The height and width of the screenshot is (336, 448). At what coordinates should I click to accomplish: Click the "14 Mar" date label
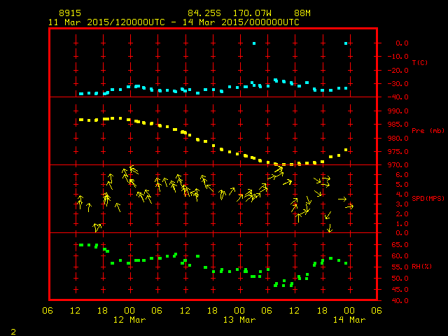coord(349,320)
